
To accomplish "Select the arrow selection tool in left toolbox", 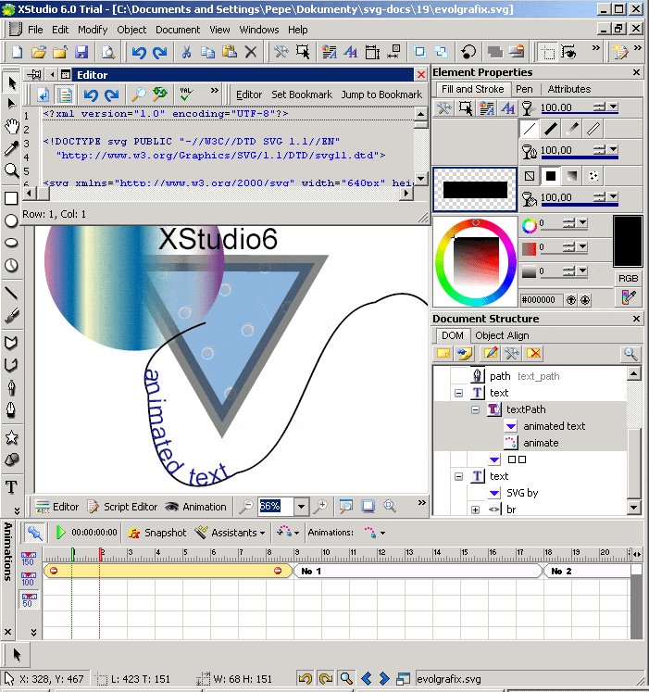I will pos(11,83).
